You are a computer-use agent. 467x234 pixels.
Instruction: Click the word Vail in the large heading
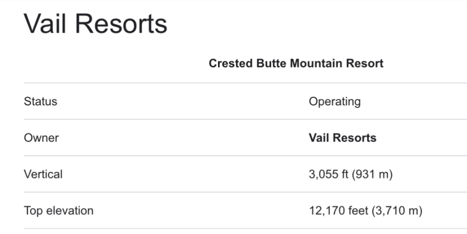tap(45, 23)
